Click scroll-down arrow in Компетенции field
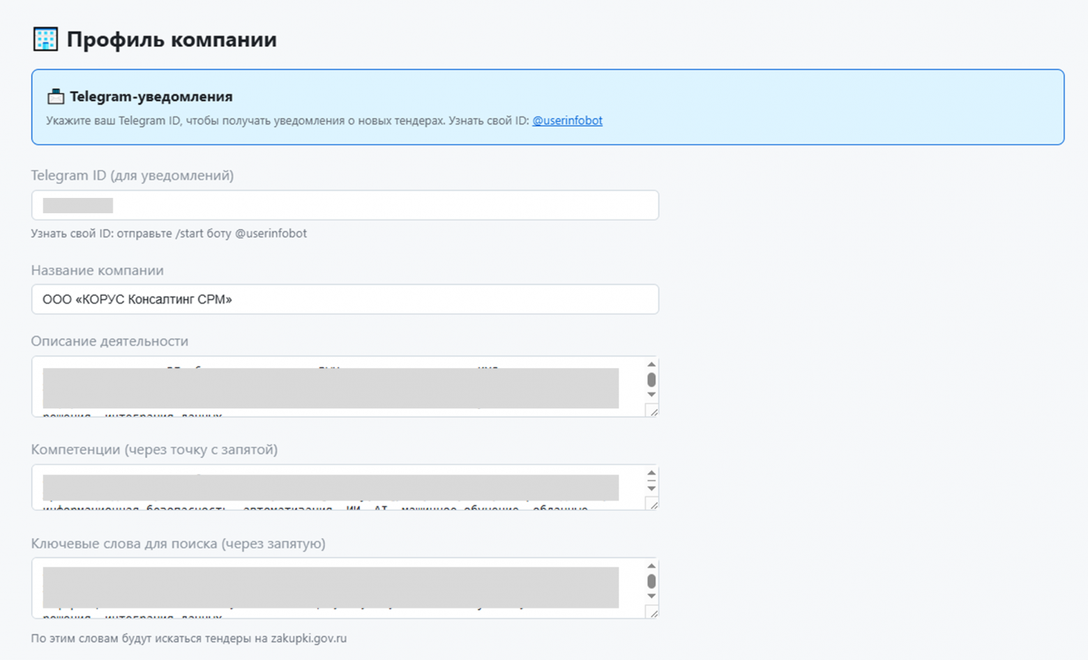This screenshot has width=1088, height=660. [x=651, y=488]
